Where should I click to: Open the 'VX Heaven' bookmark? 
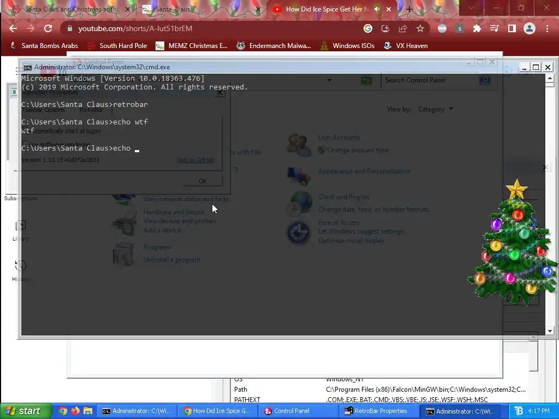406,46
